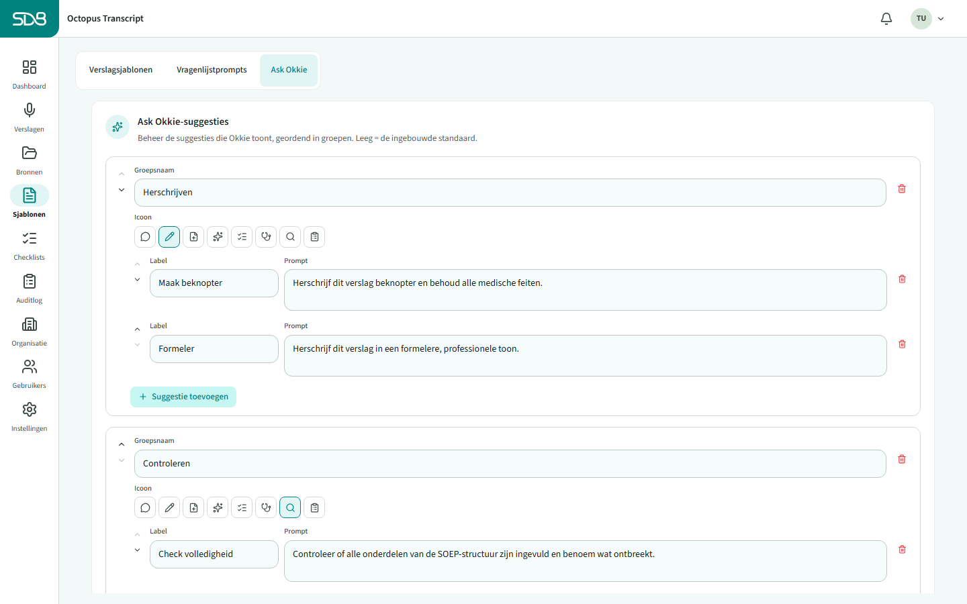Go to Verslagen microphone page
The width and height of the screenshot is (967, 604).
point(29,117)
